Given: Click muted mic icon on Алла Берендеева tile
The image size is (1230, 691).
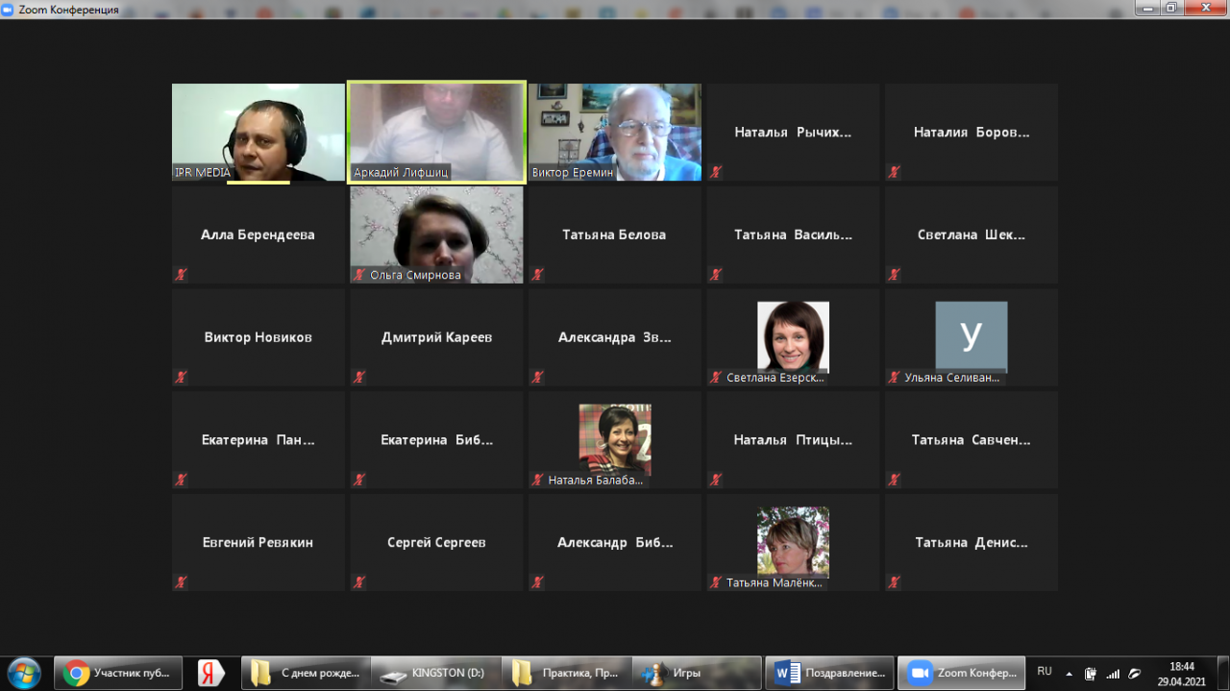Looking at the screenshot, I should point(181,274).
